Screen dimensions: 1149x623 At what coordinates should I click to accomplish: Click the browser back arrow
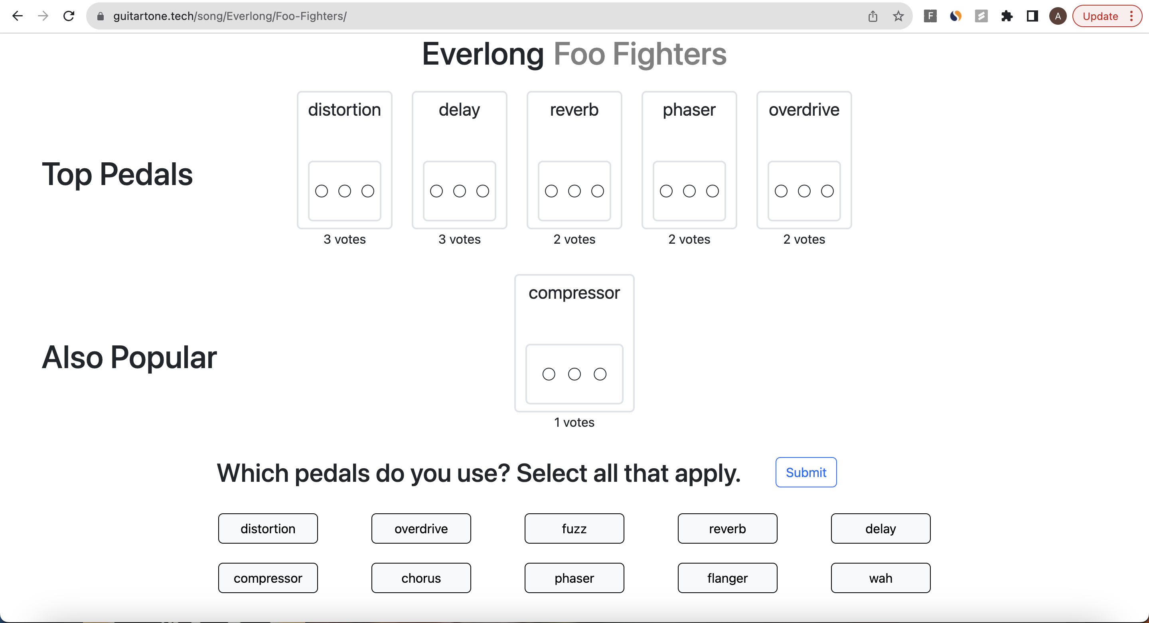point(18,16)
